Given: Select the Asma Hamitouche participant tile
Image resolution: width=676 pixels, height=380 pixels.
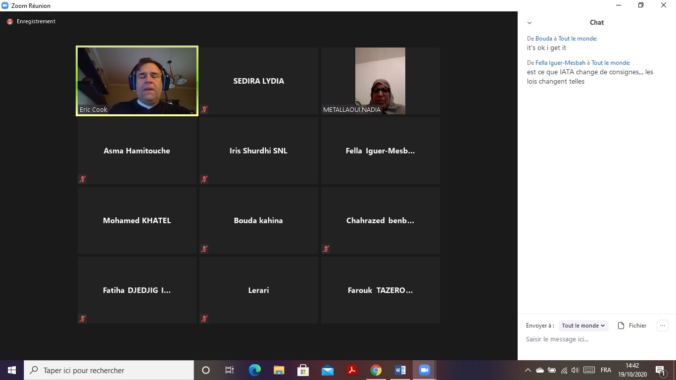Looking at the screenshot, I should coord(137,151).
